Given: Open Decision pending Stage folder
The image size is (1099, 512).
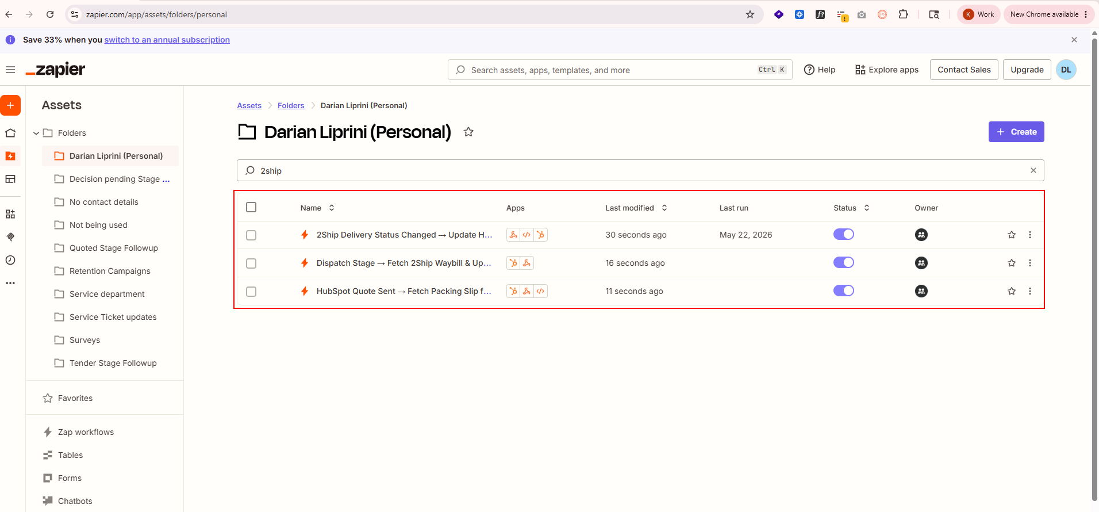Looking at the screenshot, I should pyautogui.click(x=111, y=179).
